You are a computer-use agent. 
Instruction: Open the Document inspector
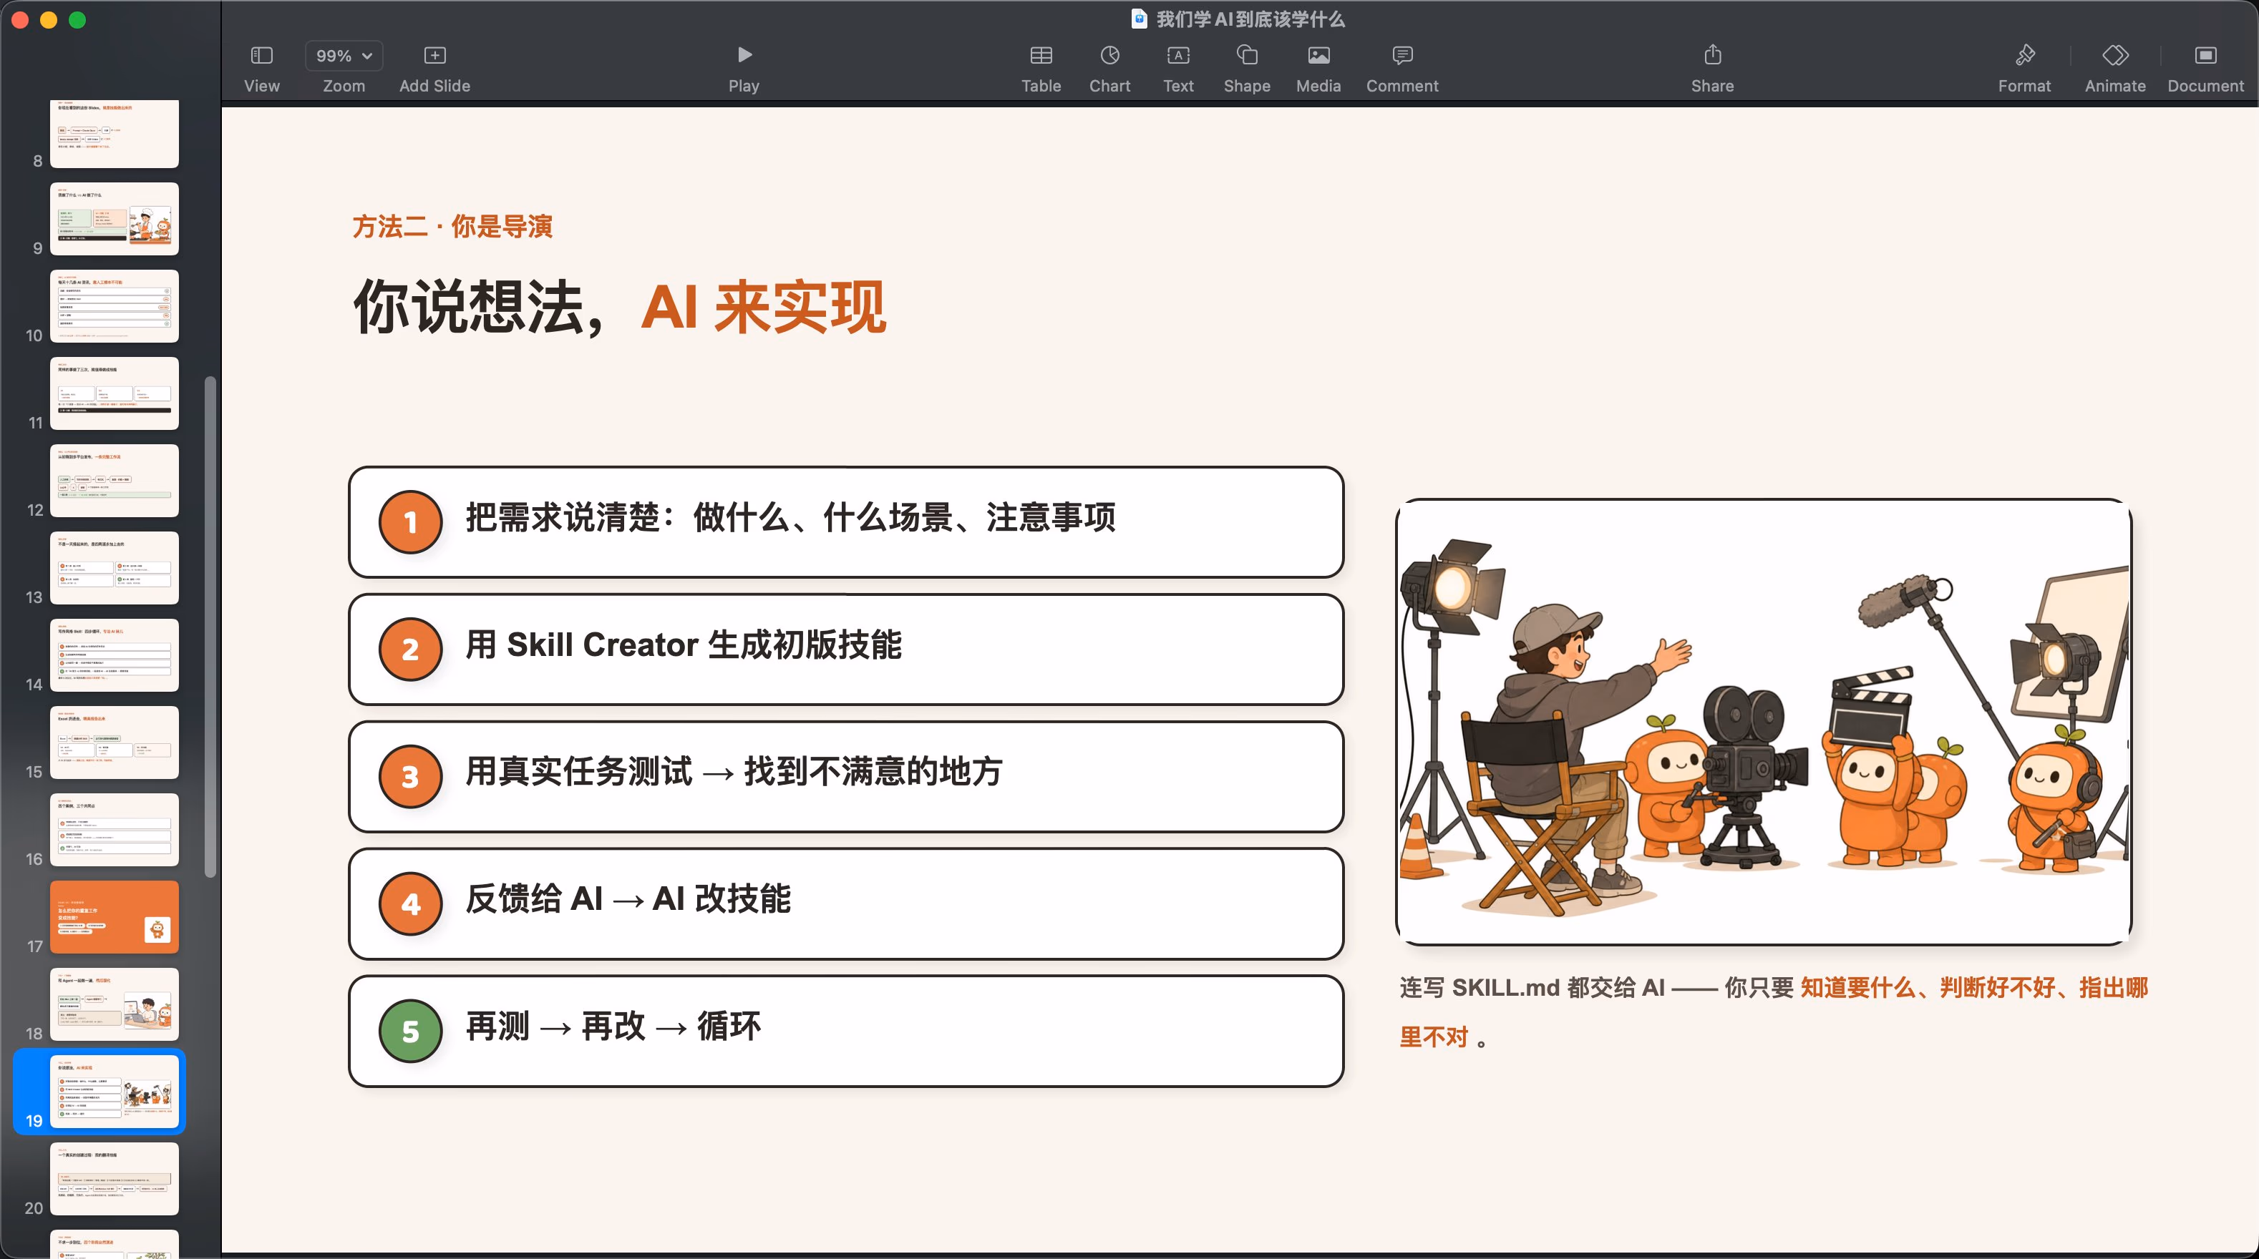[x=2205, y=69]
